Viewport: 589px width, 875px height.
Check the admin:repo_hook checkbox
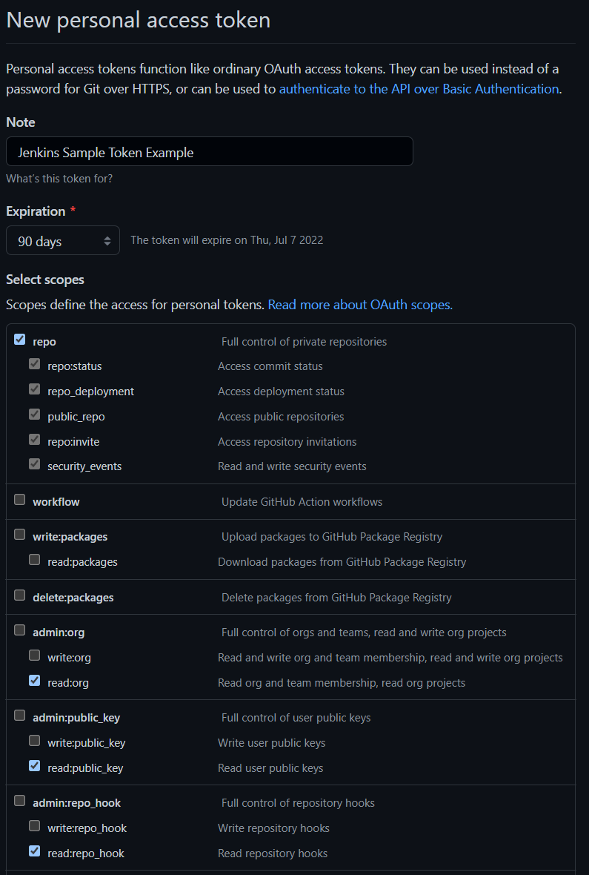coord(19,801)
